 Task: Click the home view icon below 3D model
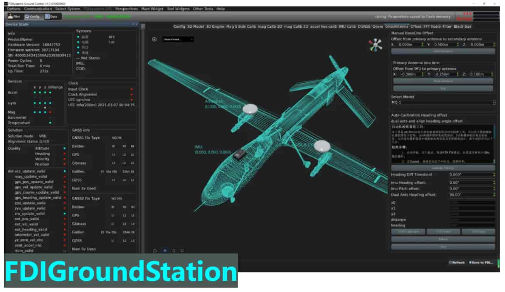pyautogui.click(x=155, y=251)
